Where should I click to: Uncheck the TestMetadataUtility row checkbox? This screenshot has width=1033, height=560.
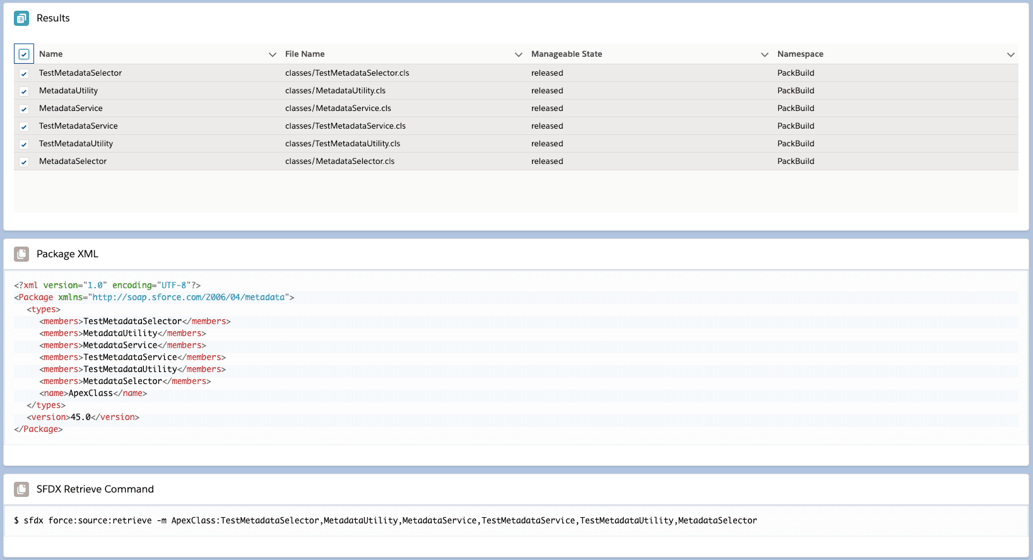(24, 144)
